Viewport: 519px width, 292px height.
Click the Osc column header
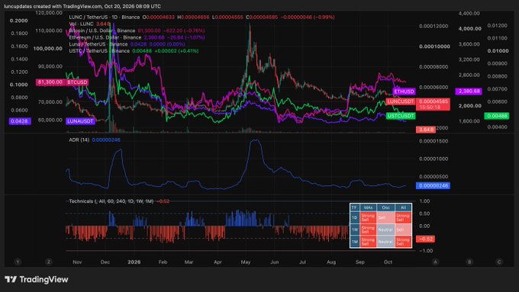385,207
